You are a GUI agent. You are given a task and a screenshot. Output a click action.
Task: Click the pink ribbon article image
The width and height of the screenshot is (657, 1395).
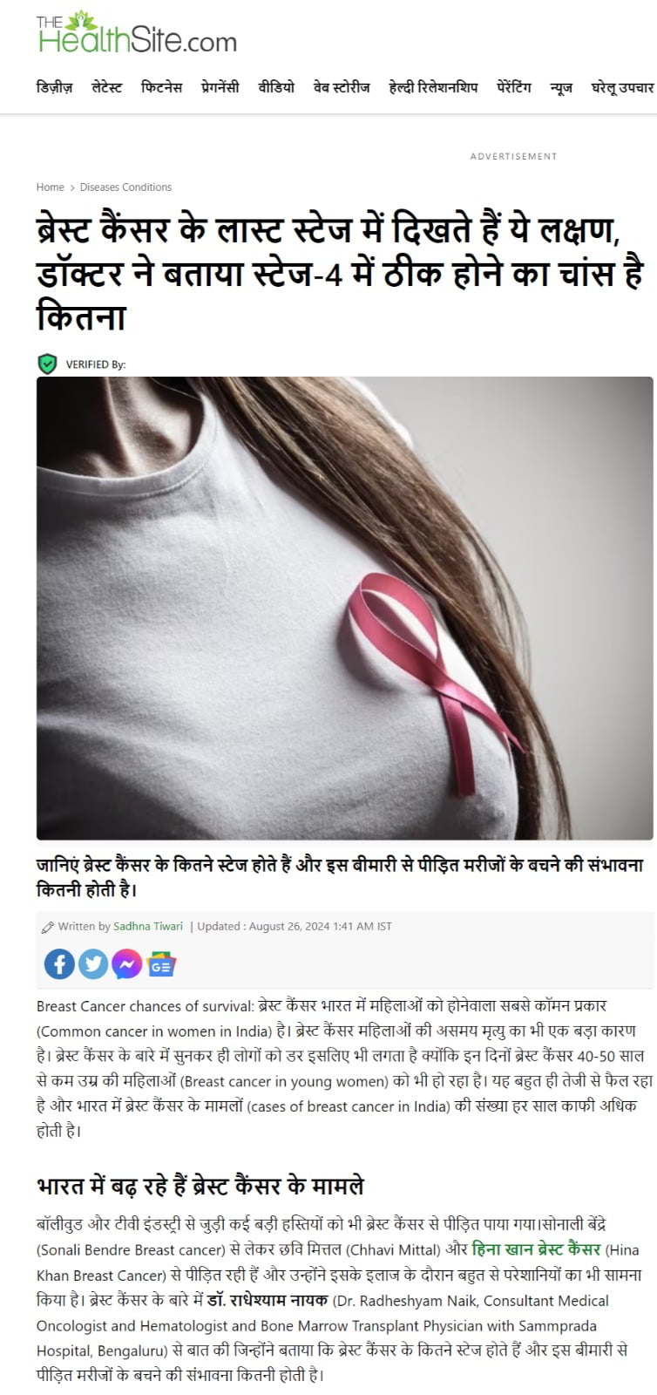(345, 608)
